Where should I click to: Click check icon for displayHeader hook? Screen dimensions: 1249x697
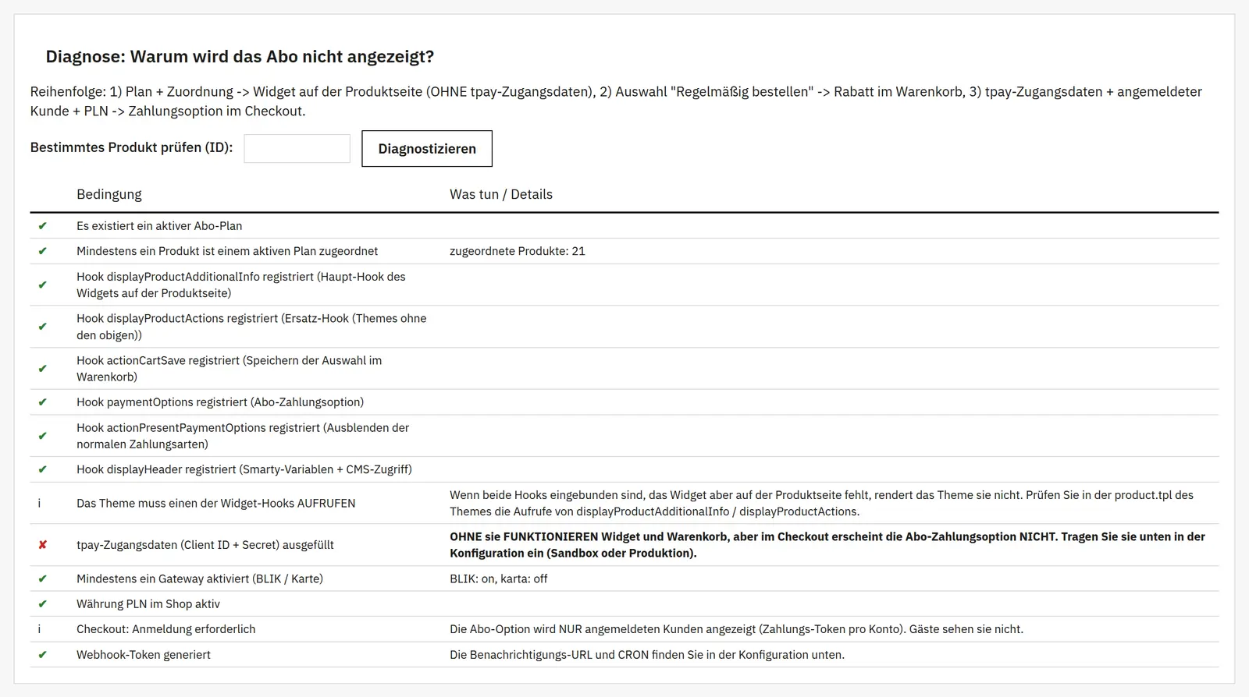[x=42, y=469]
